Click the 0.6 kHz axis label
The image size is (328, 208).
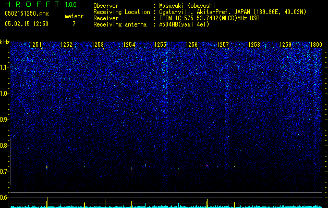pos(4,198)
